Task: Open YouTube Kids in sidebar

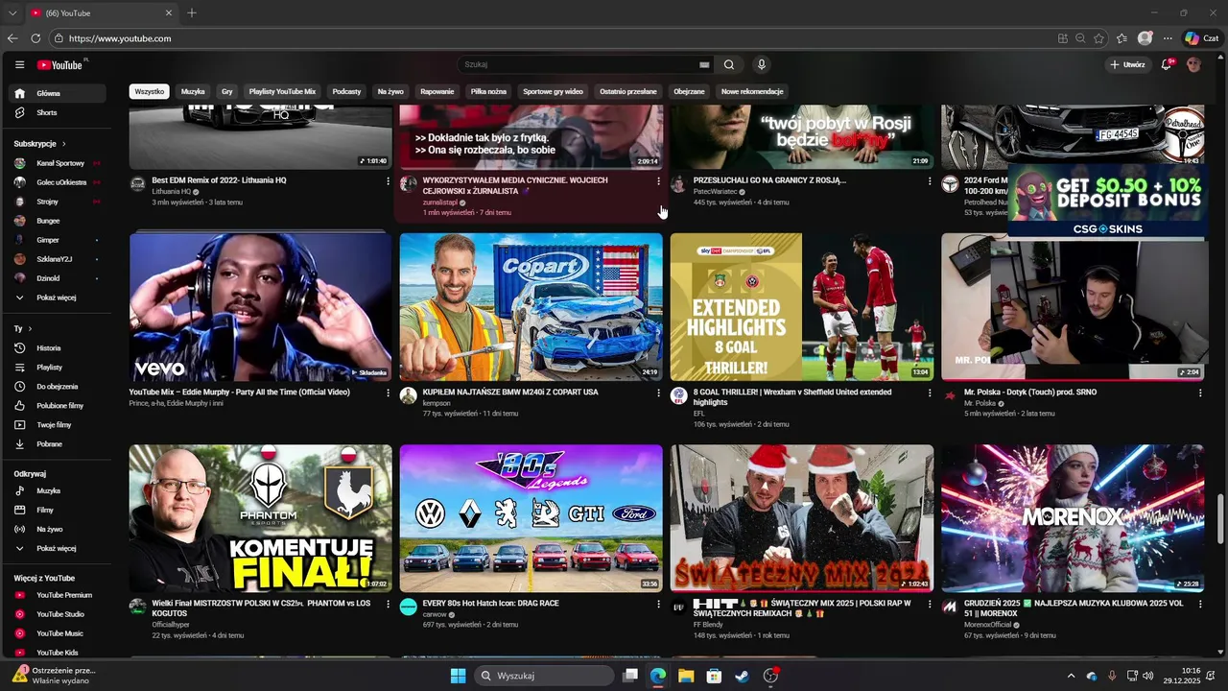Action: (x=59, y=653)
